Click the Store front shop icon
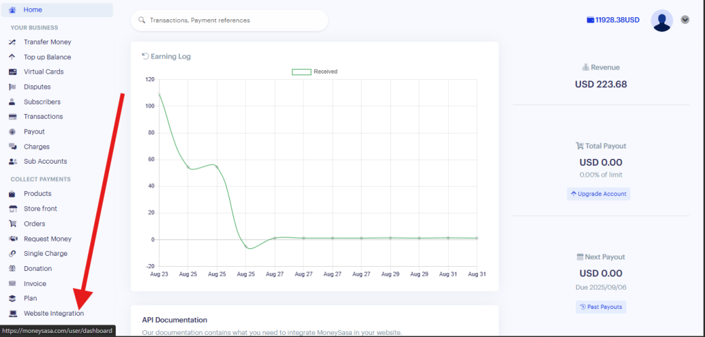 pos(12,209)
